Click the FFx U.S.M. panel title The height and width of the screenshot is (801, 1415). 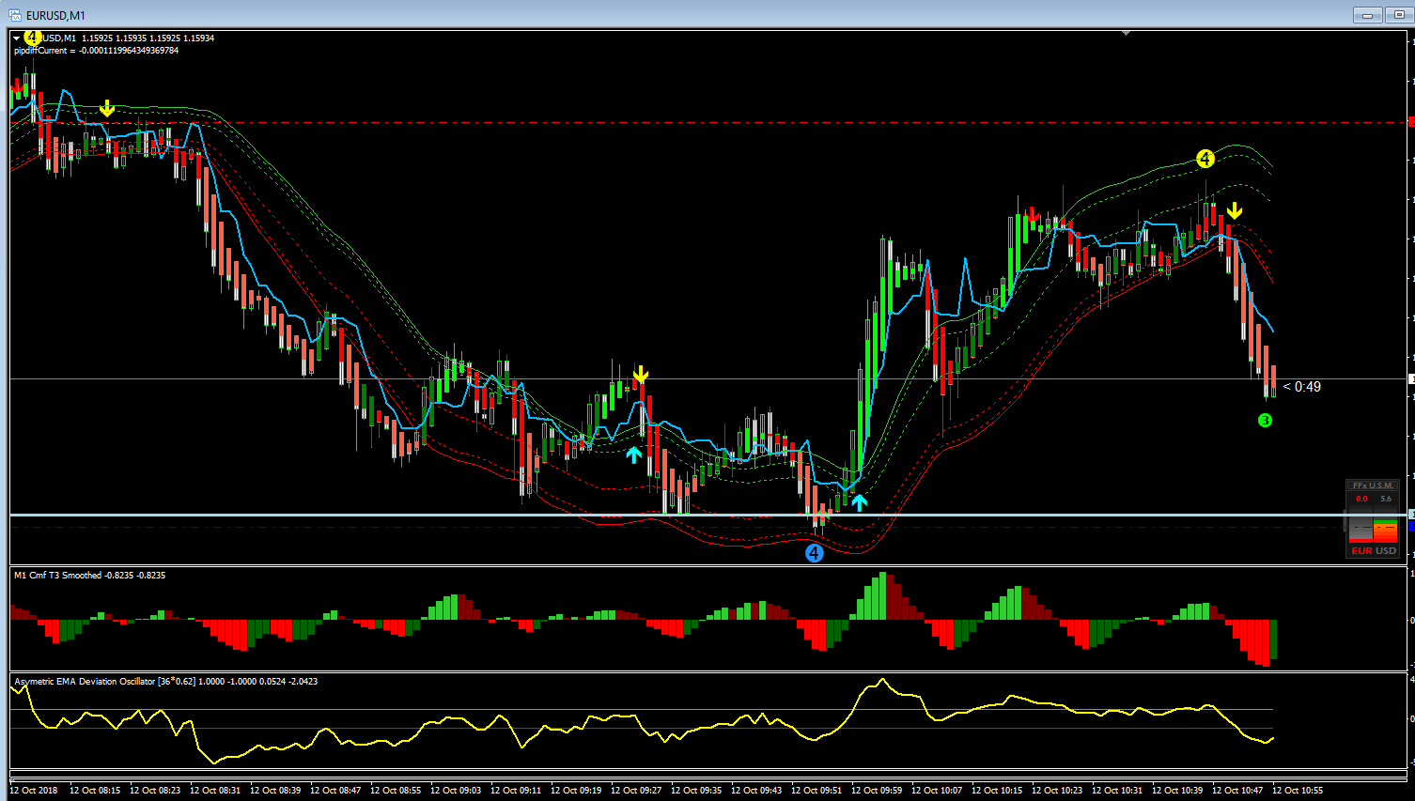(1373, 485)
